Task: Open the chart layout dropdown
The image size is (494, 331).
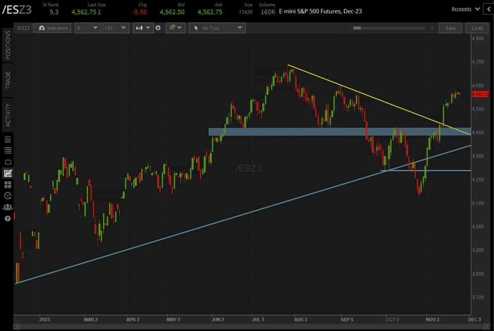Action: pyautogui.click(x=175, y=28)
